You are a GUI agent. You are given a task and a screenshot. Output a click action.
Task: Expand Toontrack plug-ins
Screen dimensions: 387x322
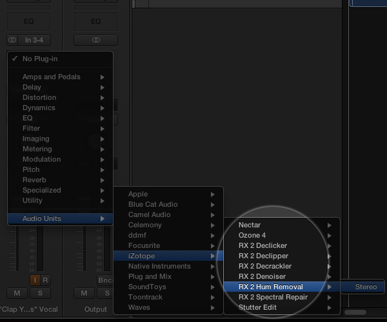(x=168, y=298)
